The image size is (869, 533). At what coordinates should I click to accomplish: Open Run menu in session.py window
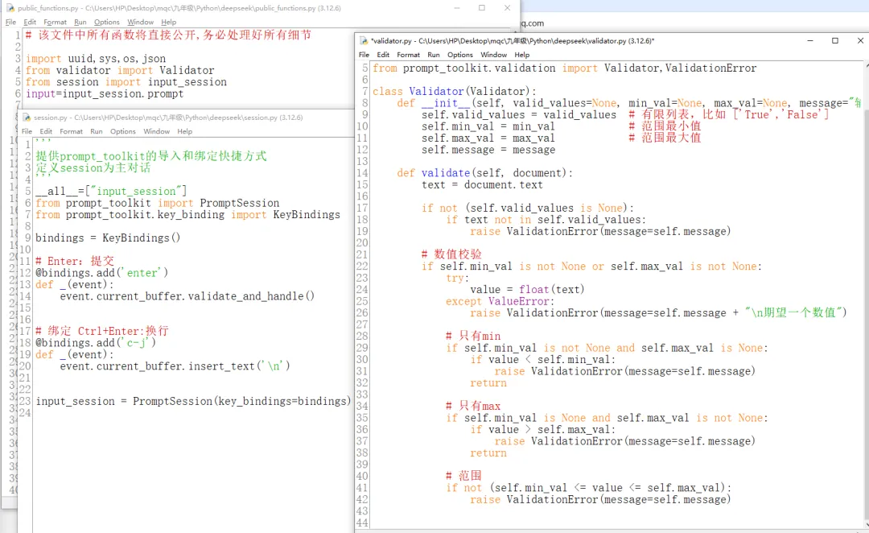[97, 131]
